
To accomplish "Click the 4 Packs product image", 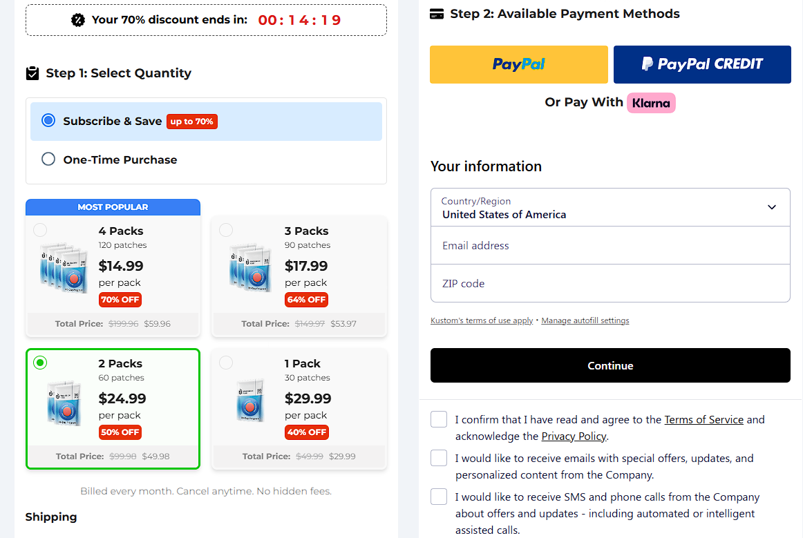I will click(x=64, y=268).
